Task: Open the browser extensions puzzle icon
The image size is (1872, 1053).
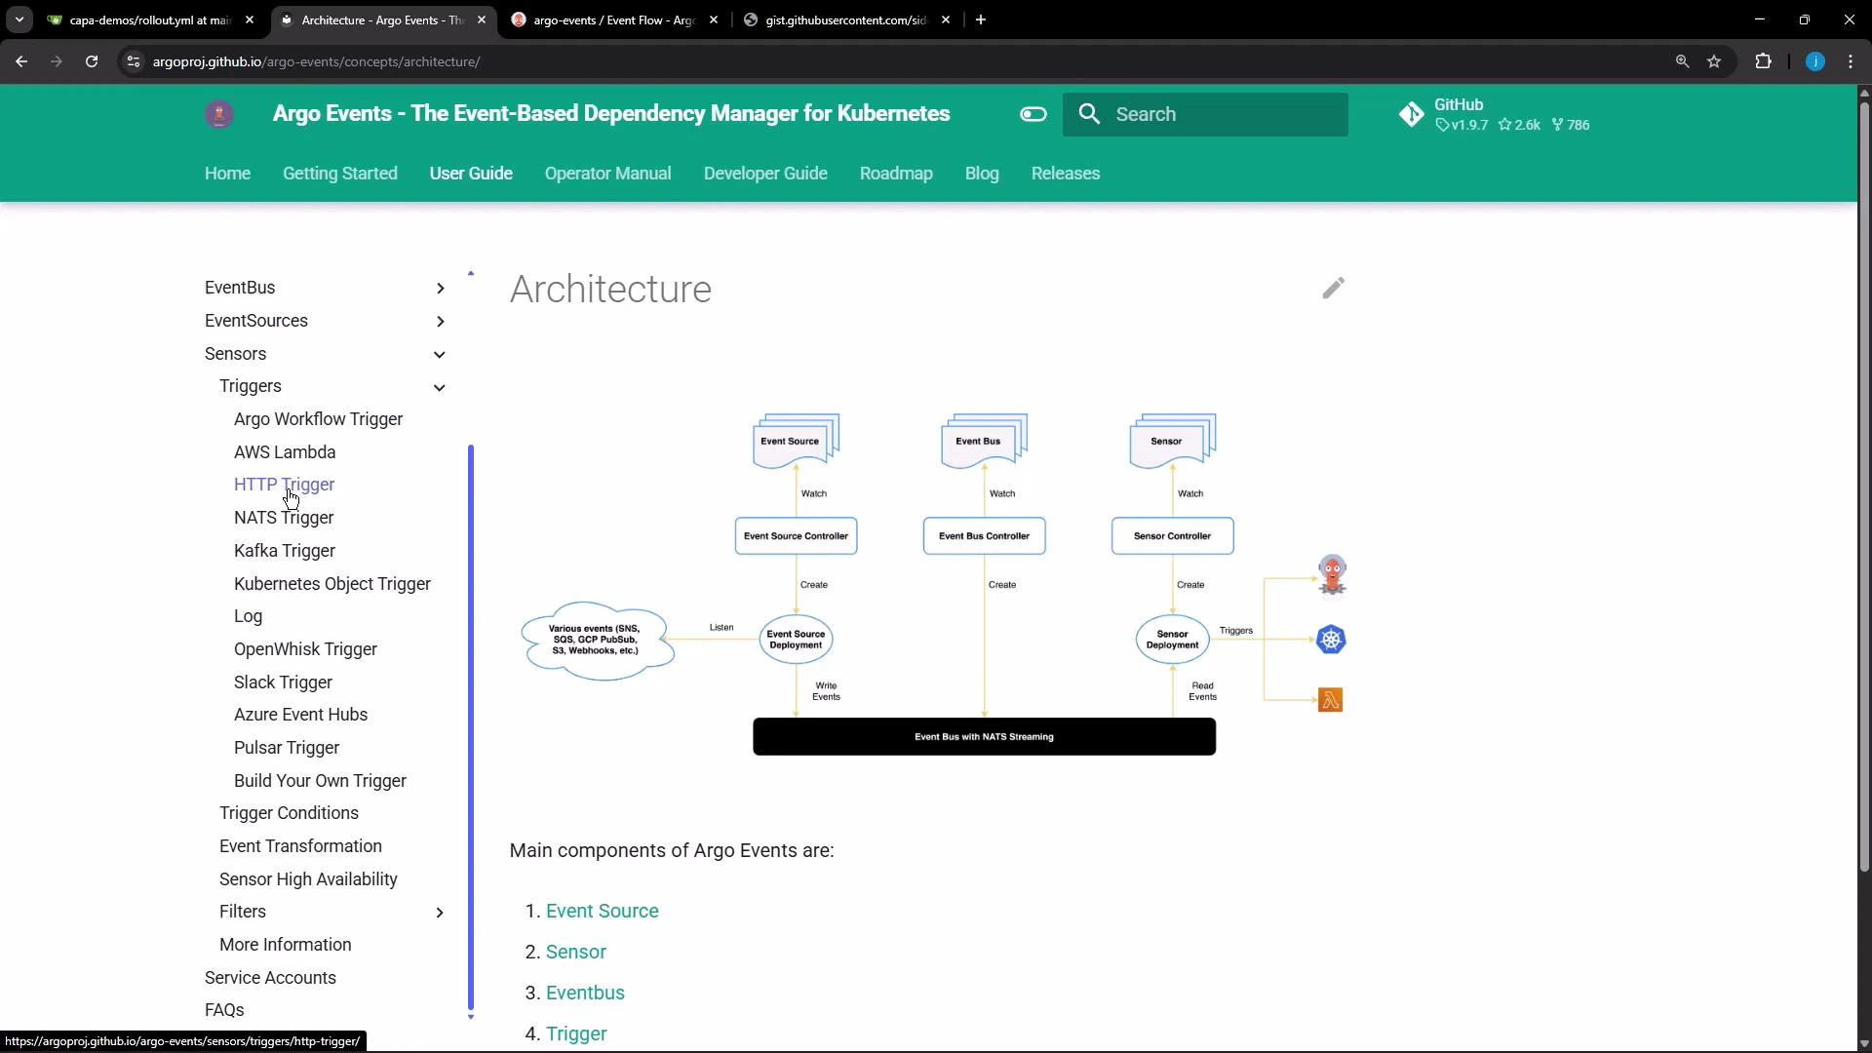Action: point(1763,61)
